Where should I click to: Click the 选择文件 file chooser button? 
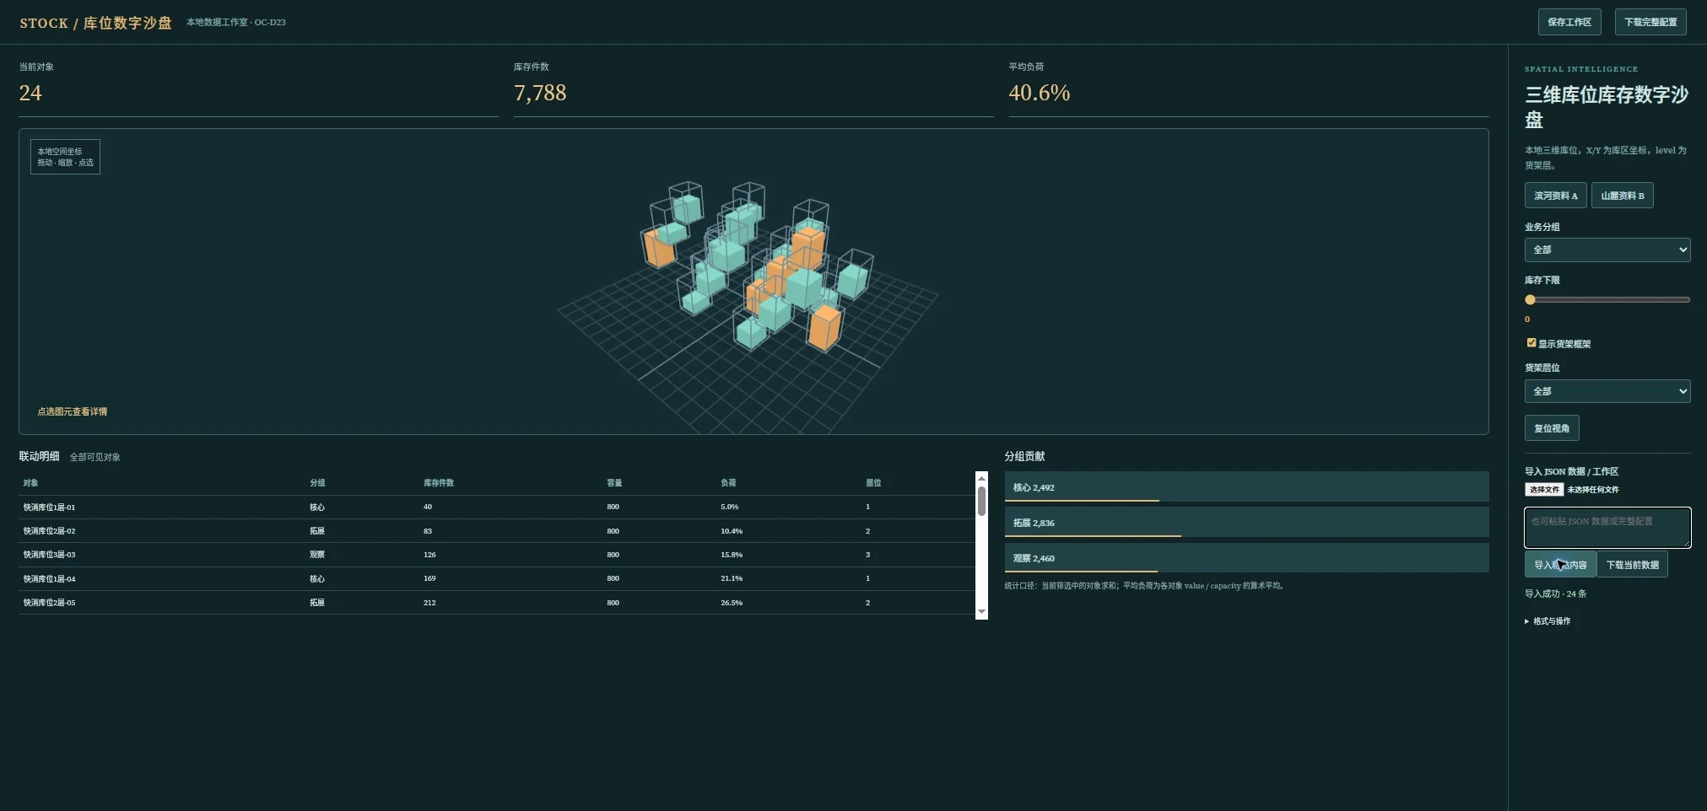1543,490
